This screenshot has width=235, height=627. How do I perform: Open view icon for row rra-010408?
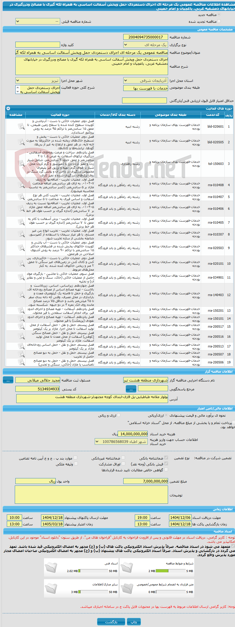tap(21, 185)
